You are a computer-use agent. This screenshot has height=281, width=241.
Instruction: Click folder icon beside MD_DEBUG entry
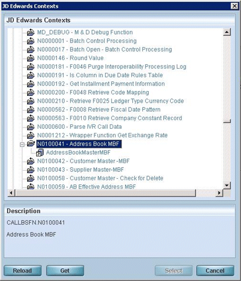[x=31, y=32]
